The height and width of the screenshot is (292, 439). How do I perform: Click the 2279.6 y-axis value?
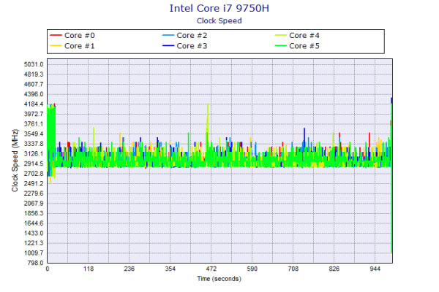(x=34, y=193)
